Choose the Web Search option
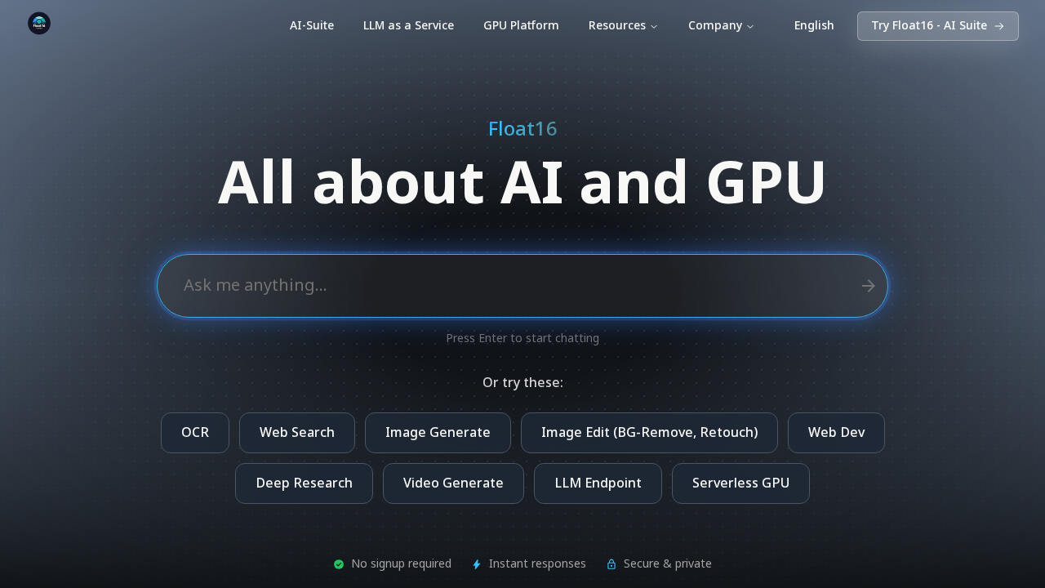Screen dimensions: 1045x588 pyautogui.click(x=297, y=433)
